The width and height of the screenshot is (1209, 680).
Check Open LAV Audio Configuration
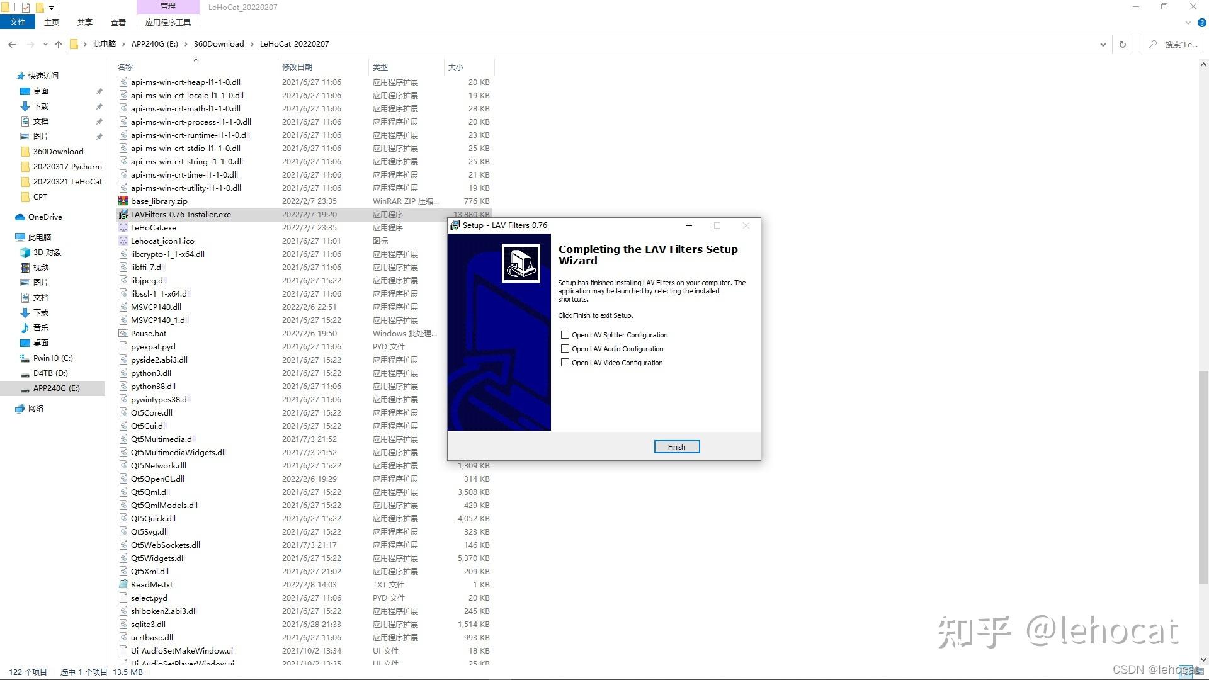(x=565, y=349)
